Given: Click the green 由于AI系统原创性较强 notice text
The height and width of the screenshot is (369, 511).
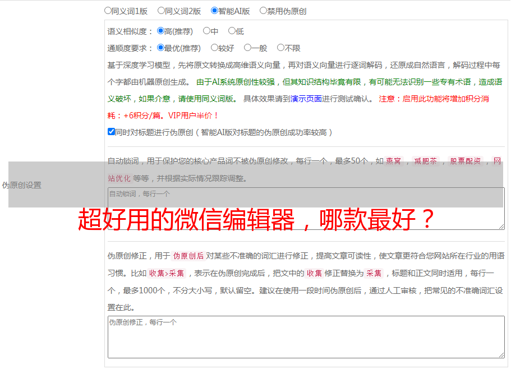Looking at the screenshot, I should 235,82.
